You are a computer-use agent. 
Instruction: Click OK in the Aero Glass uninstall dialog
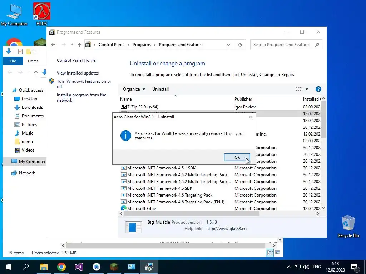(x=237, y=157)
